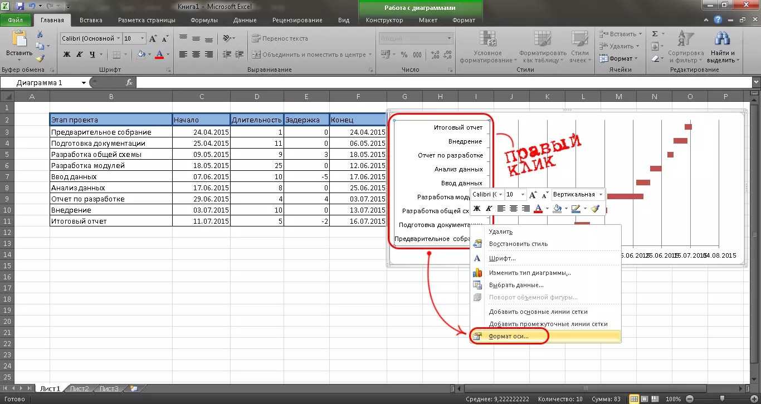The width and height of the screenshot is (761, 404).
Task: Click the Format Painter brush in ribbon
Action: pyautogui.click(x=40, y=58)
